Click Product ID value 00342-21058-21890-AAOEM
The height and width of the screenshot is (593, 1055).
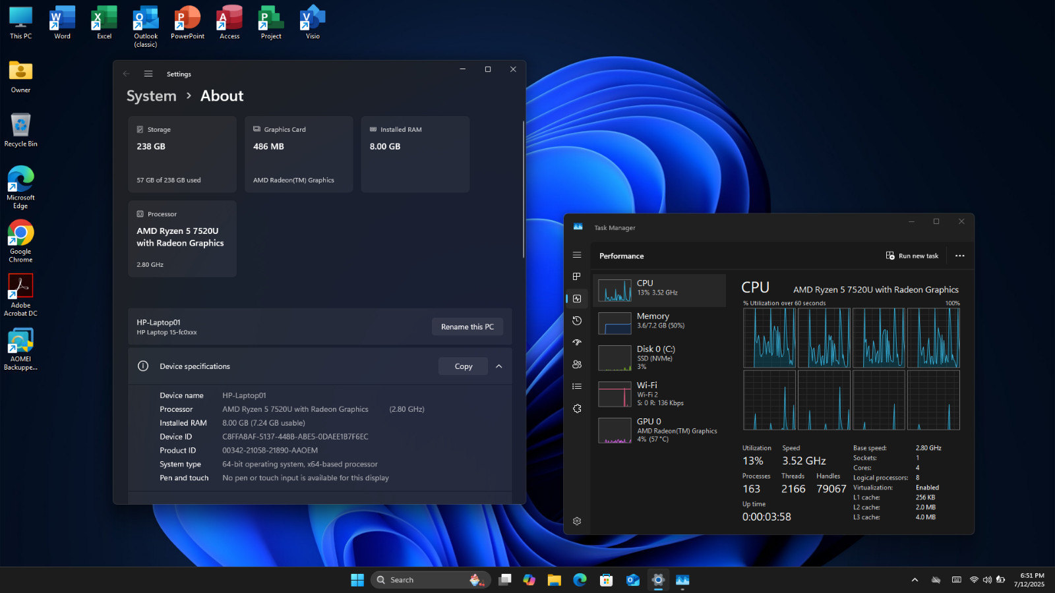click(270, 451)
